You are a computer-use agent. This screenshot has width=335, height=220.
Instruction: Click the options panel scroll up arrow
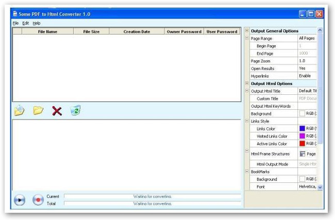[x=320, y=30]
